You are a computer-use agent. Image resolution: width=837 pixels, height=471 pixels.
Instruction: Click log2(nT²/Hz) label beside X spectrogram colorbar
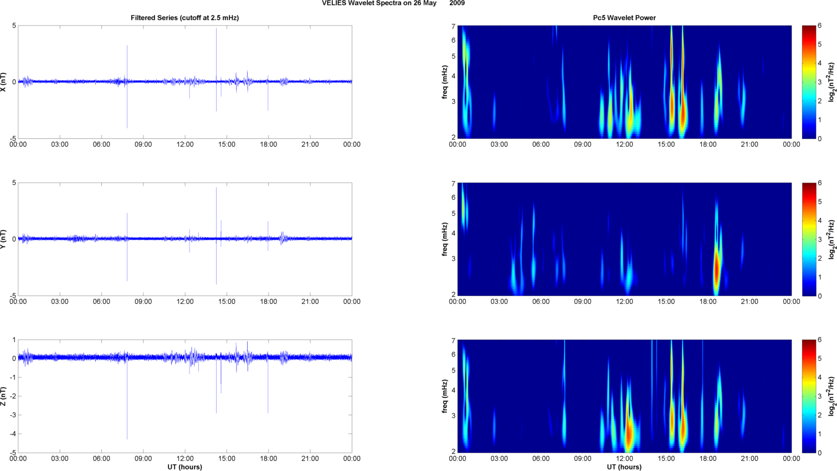(831, 82)
